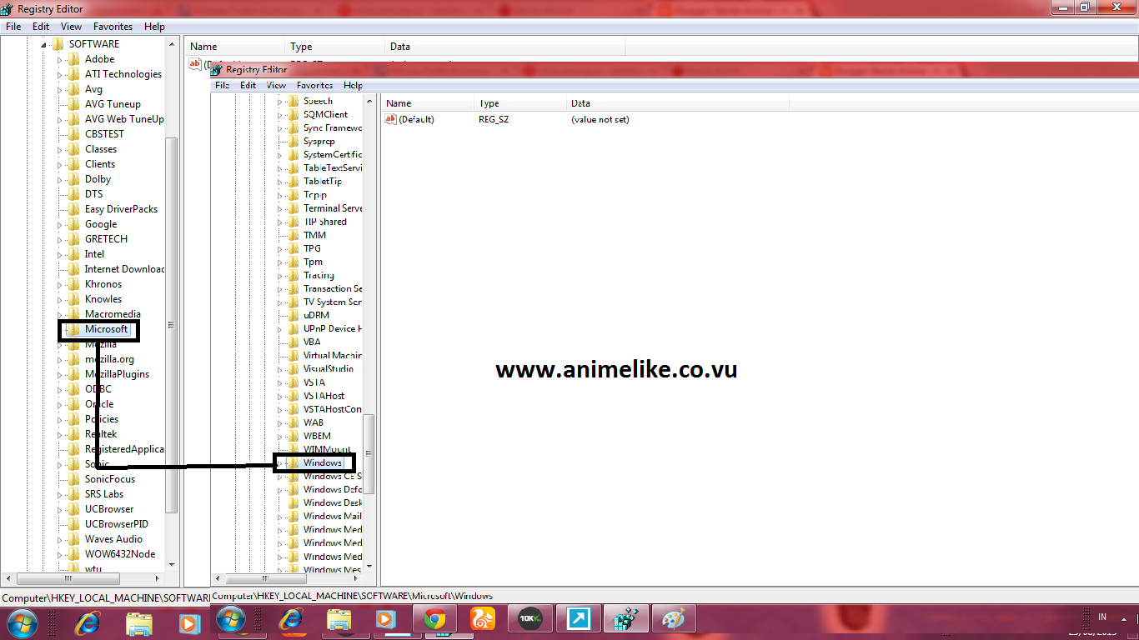The width and height of the screenshot is (1139, 640).
Task: Click the WBEM folder icon
Action: tap(293, 436)
